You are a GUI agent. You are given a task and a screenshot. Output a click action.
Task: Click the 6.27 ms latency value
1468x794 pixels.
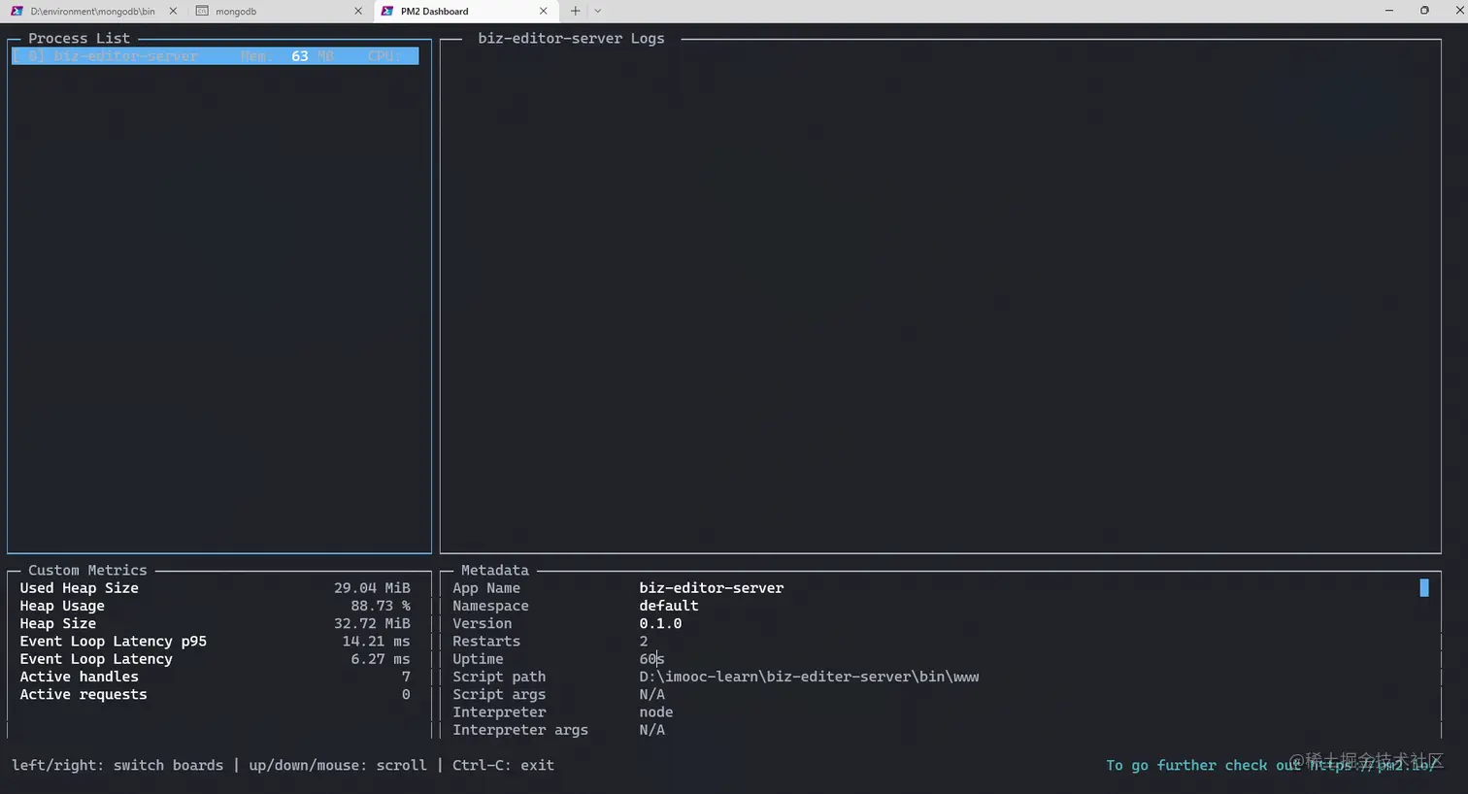click(x=381, y=659)
